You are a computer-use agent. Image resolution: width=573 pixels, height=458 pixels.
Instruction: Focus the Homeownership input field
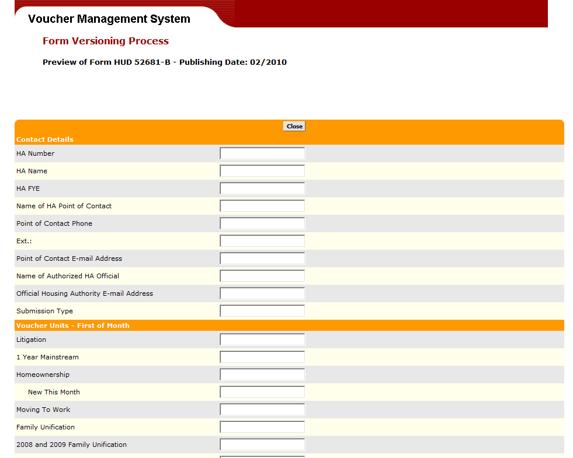click(262, 375)
